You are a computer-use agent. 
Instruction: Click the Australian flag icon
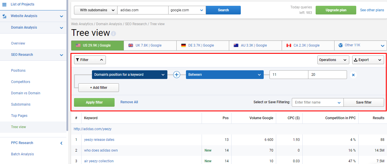pos(236,45)
